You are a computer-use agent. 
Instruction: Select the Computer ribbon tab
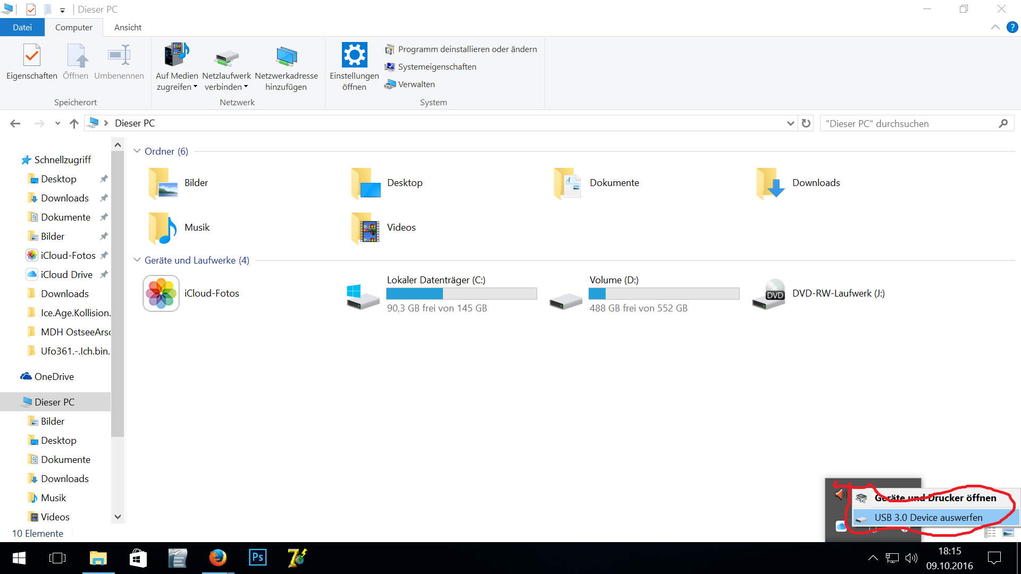click(74, 27)
